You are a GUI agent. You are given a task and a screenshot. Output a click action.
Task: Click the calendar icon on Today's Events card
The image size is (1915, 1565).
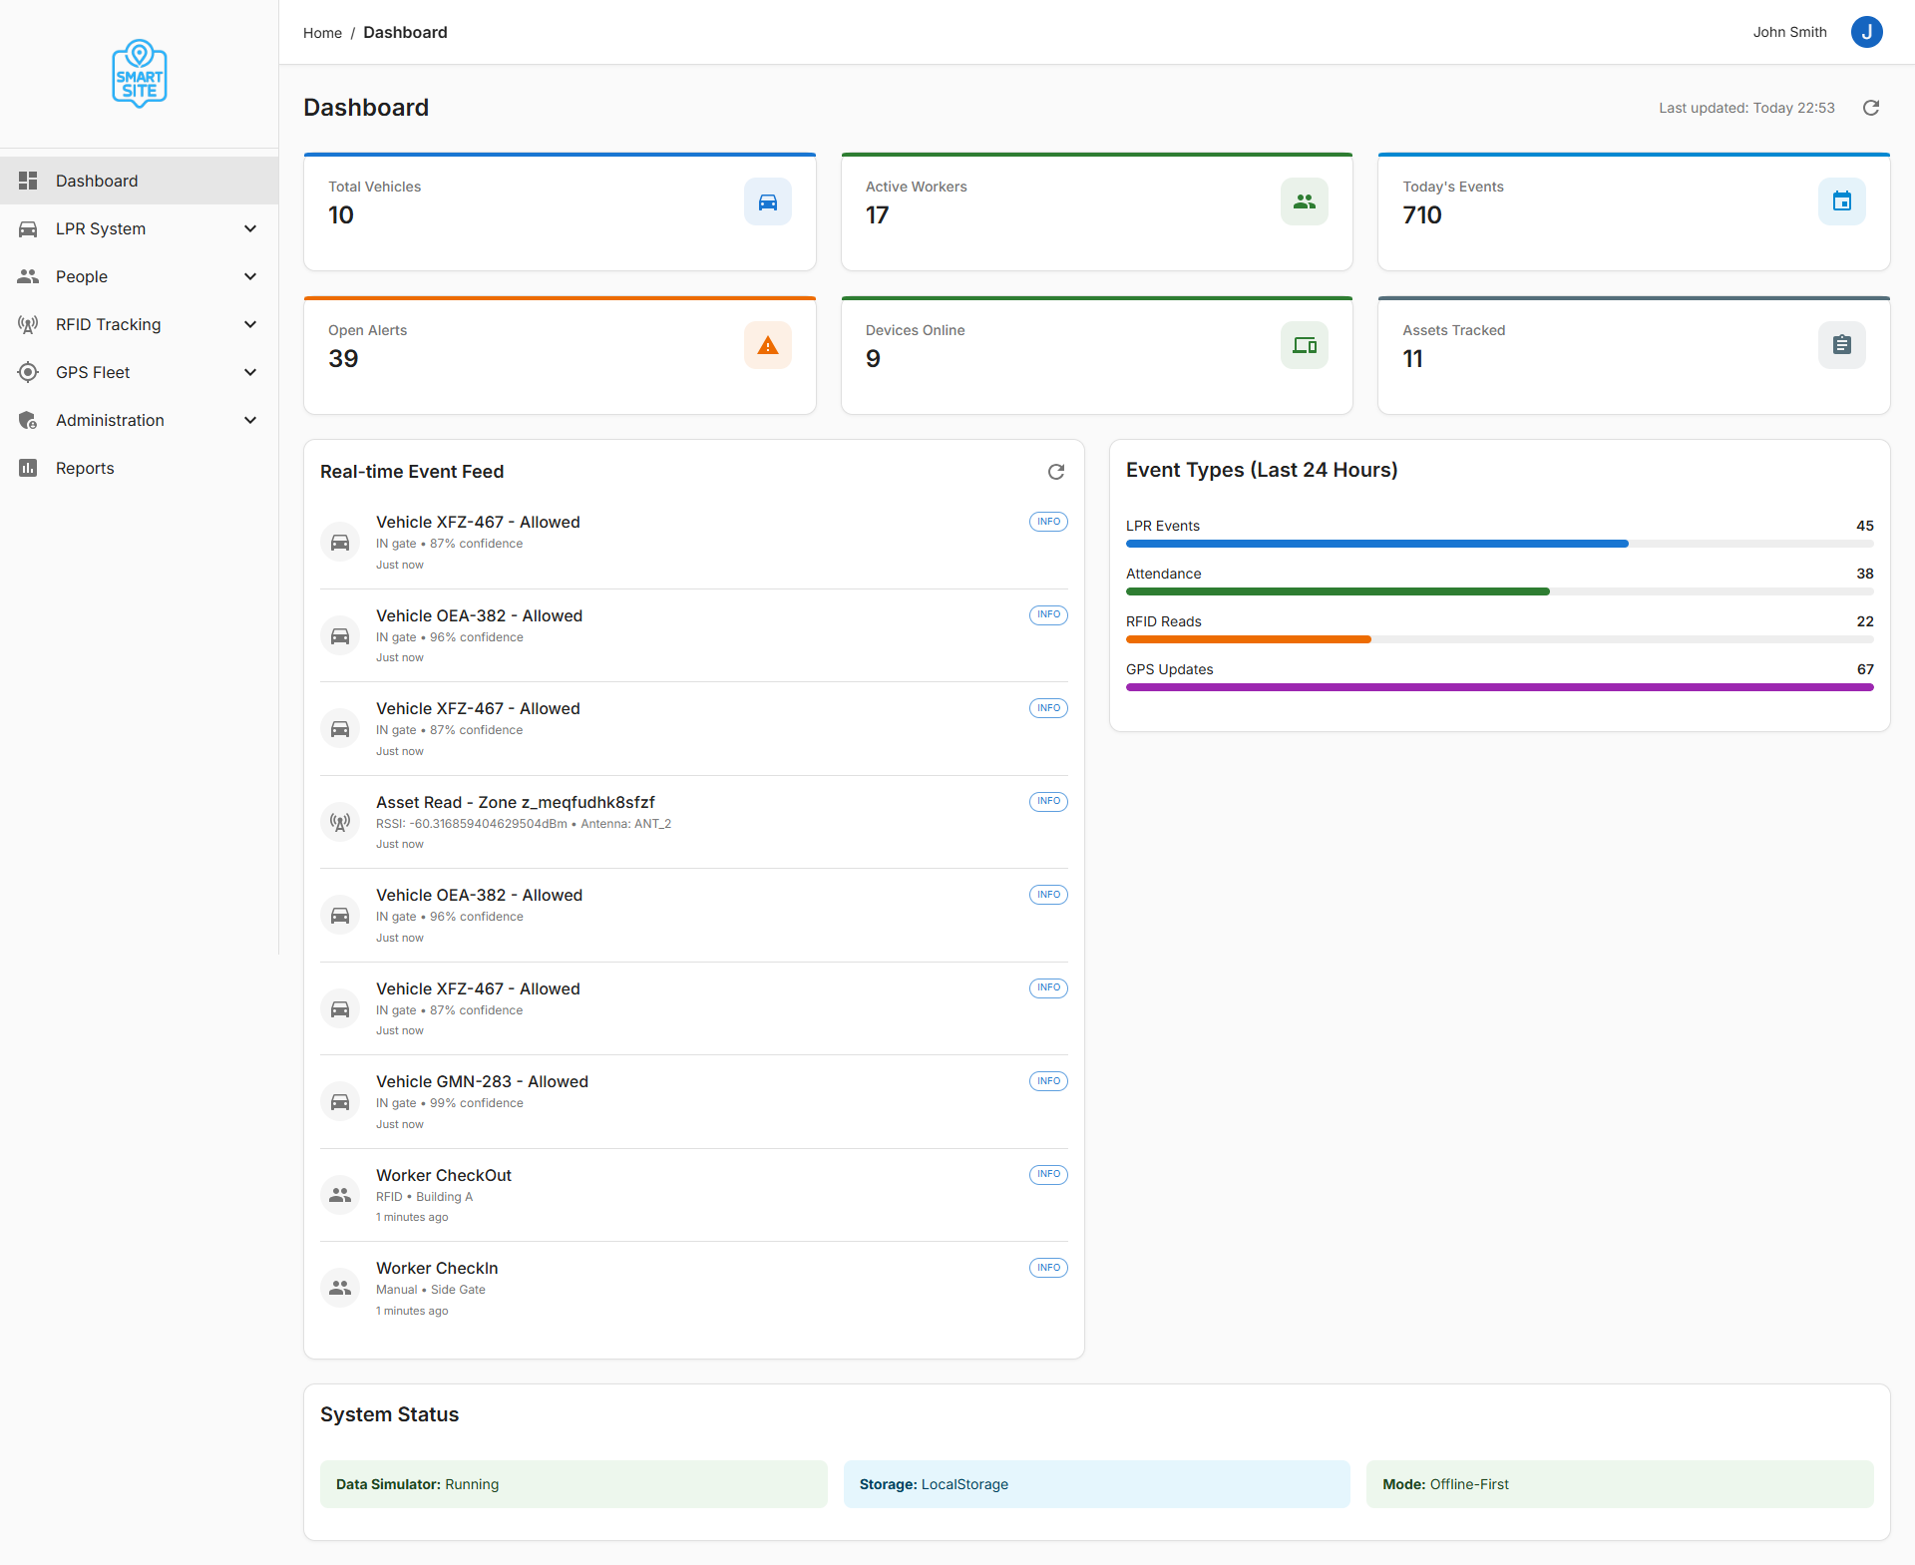pos(1841,200)
